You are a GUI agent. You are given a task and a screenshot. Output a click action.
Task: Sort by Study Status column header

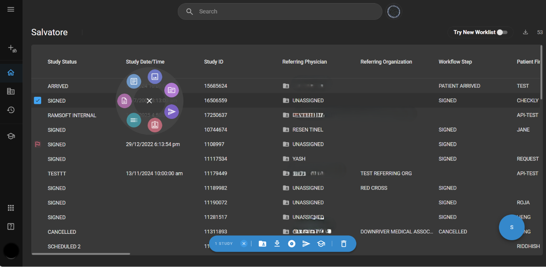[62, 62]
